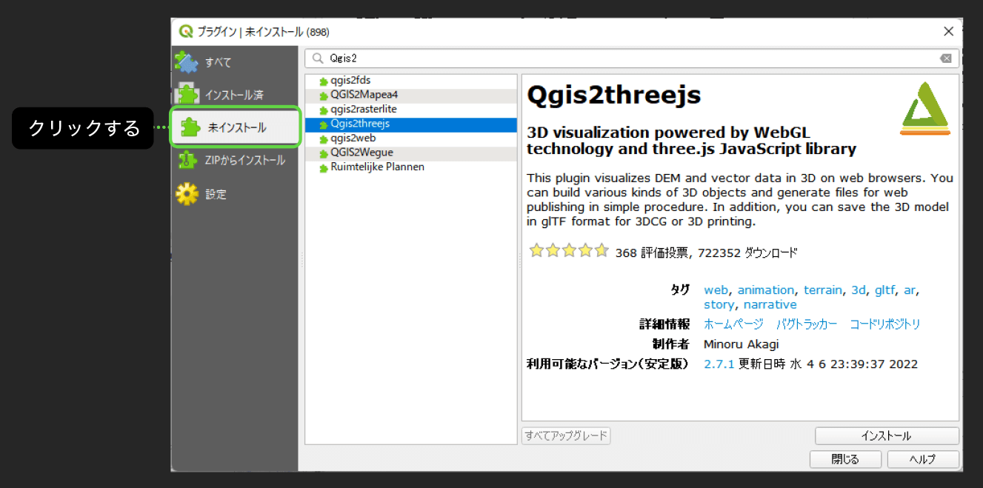983x488 pixels.
Task: Close the plugin dialog window
Action: coord(948,31)
